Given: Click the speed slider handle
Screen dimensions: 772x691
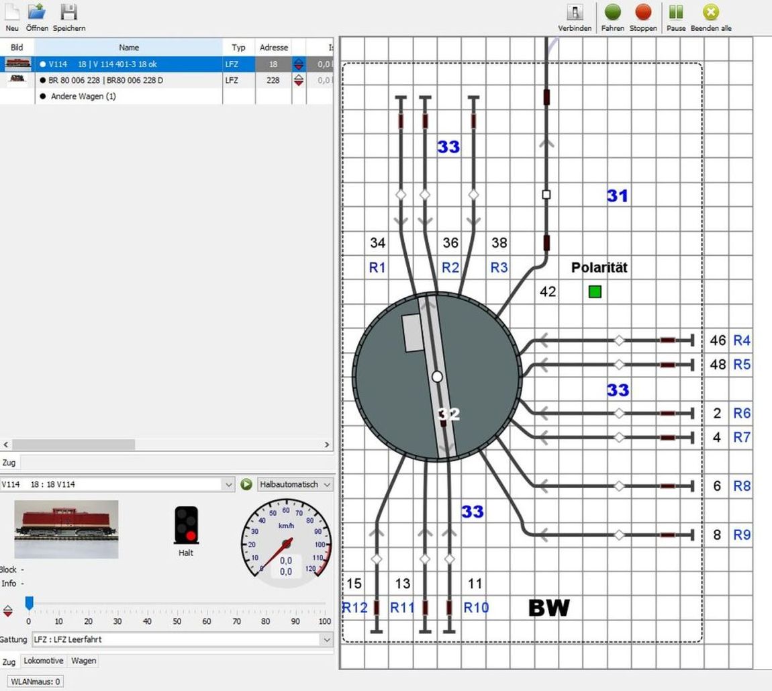Looking at the screenshot, I should (29, 604).
